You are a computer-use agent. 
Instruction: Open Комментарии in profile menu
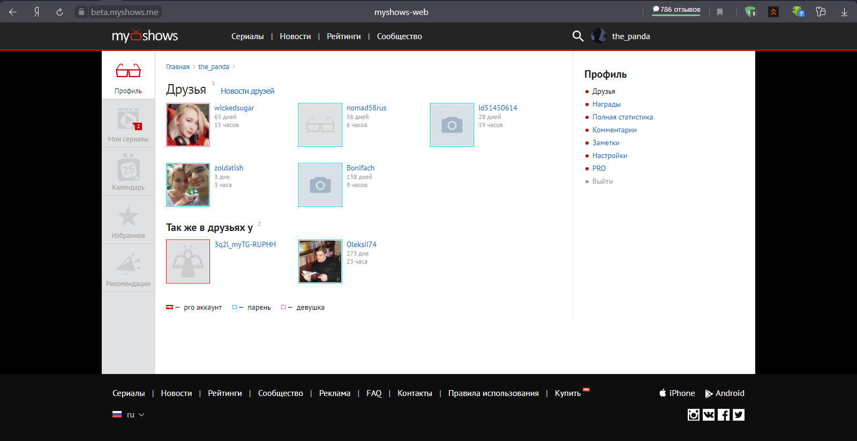point(614,130)
